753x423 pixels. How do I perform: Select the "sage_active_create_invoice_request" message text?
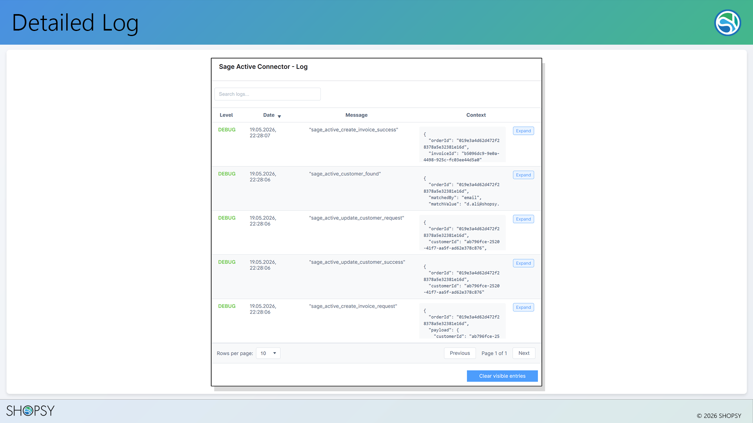coord(353,306)
